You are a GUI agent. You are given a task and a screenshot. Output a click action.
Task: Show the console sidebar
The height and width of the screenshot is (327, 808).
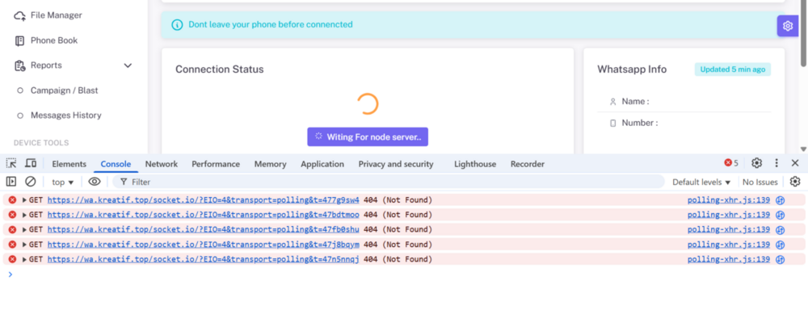click(x=11, y=182)
